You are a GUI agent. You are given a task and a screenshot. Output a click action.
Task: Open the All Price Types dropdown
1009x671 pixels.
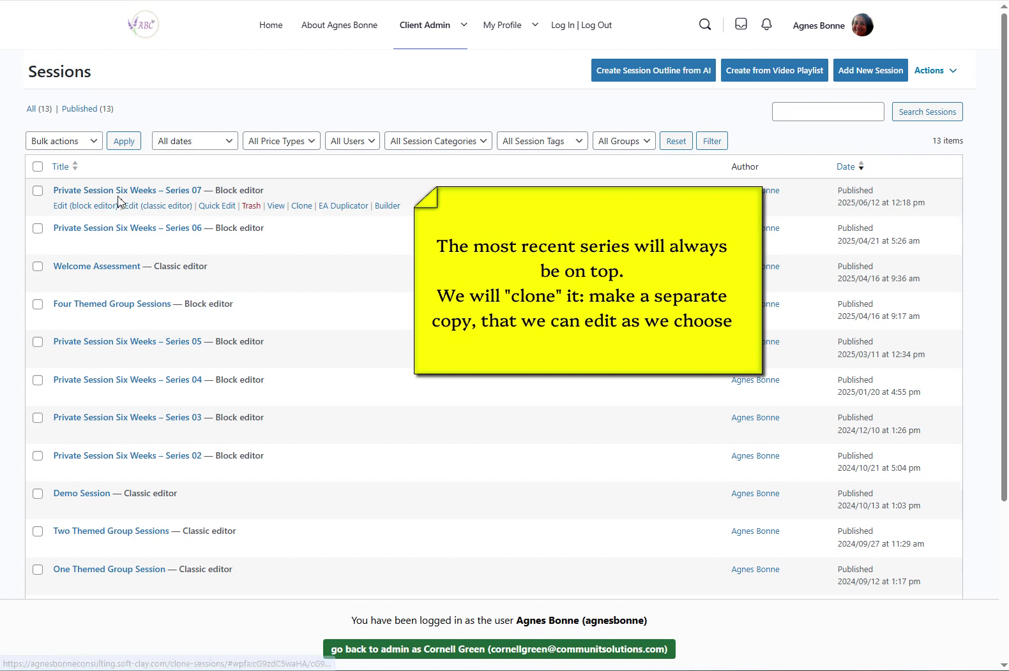tap(282, 141)
